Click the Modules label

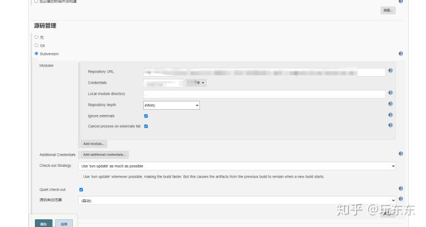pos(47,65)
